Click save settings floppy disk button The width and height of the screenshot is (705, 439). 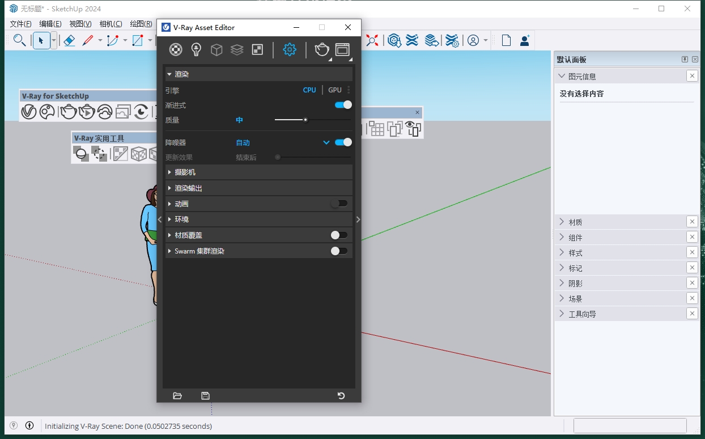pyautogui.click(x=206, y=395)
